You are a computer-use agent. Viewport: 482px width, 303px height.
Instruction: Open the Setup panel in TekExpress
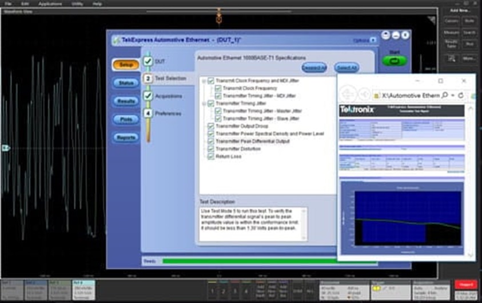pos(126,65)
